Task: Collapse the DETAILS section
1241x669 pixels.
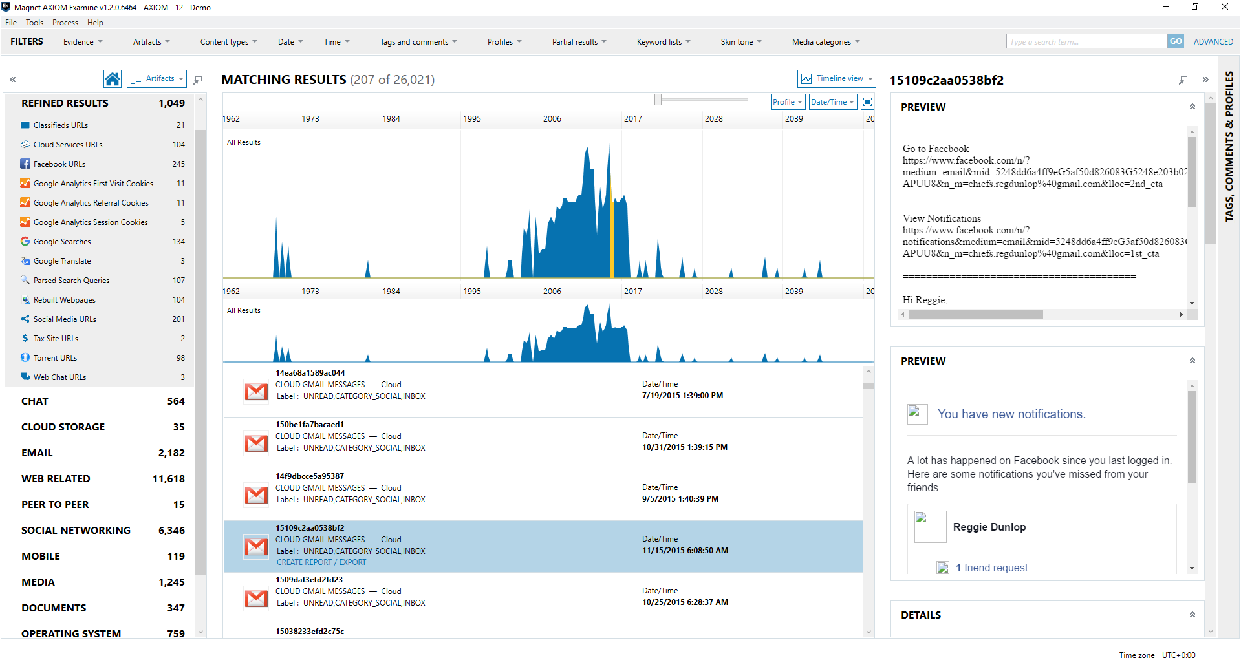Action: 1192,615
